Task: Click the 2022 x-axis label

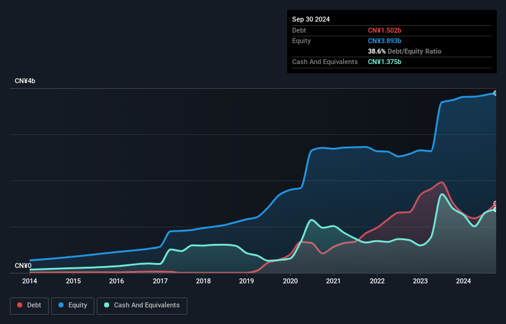Action: (x=377, y=281)
